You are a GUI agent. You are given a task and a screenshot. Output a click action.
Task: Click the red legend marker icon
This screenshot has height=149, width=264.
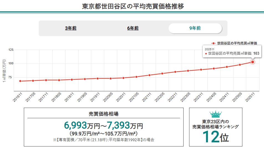coord(214,43)
